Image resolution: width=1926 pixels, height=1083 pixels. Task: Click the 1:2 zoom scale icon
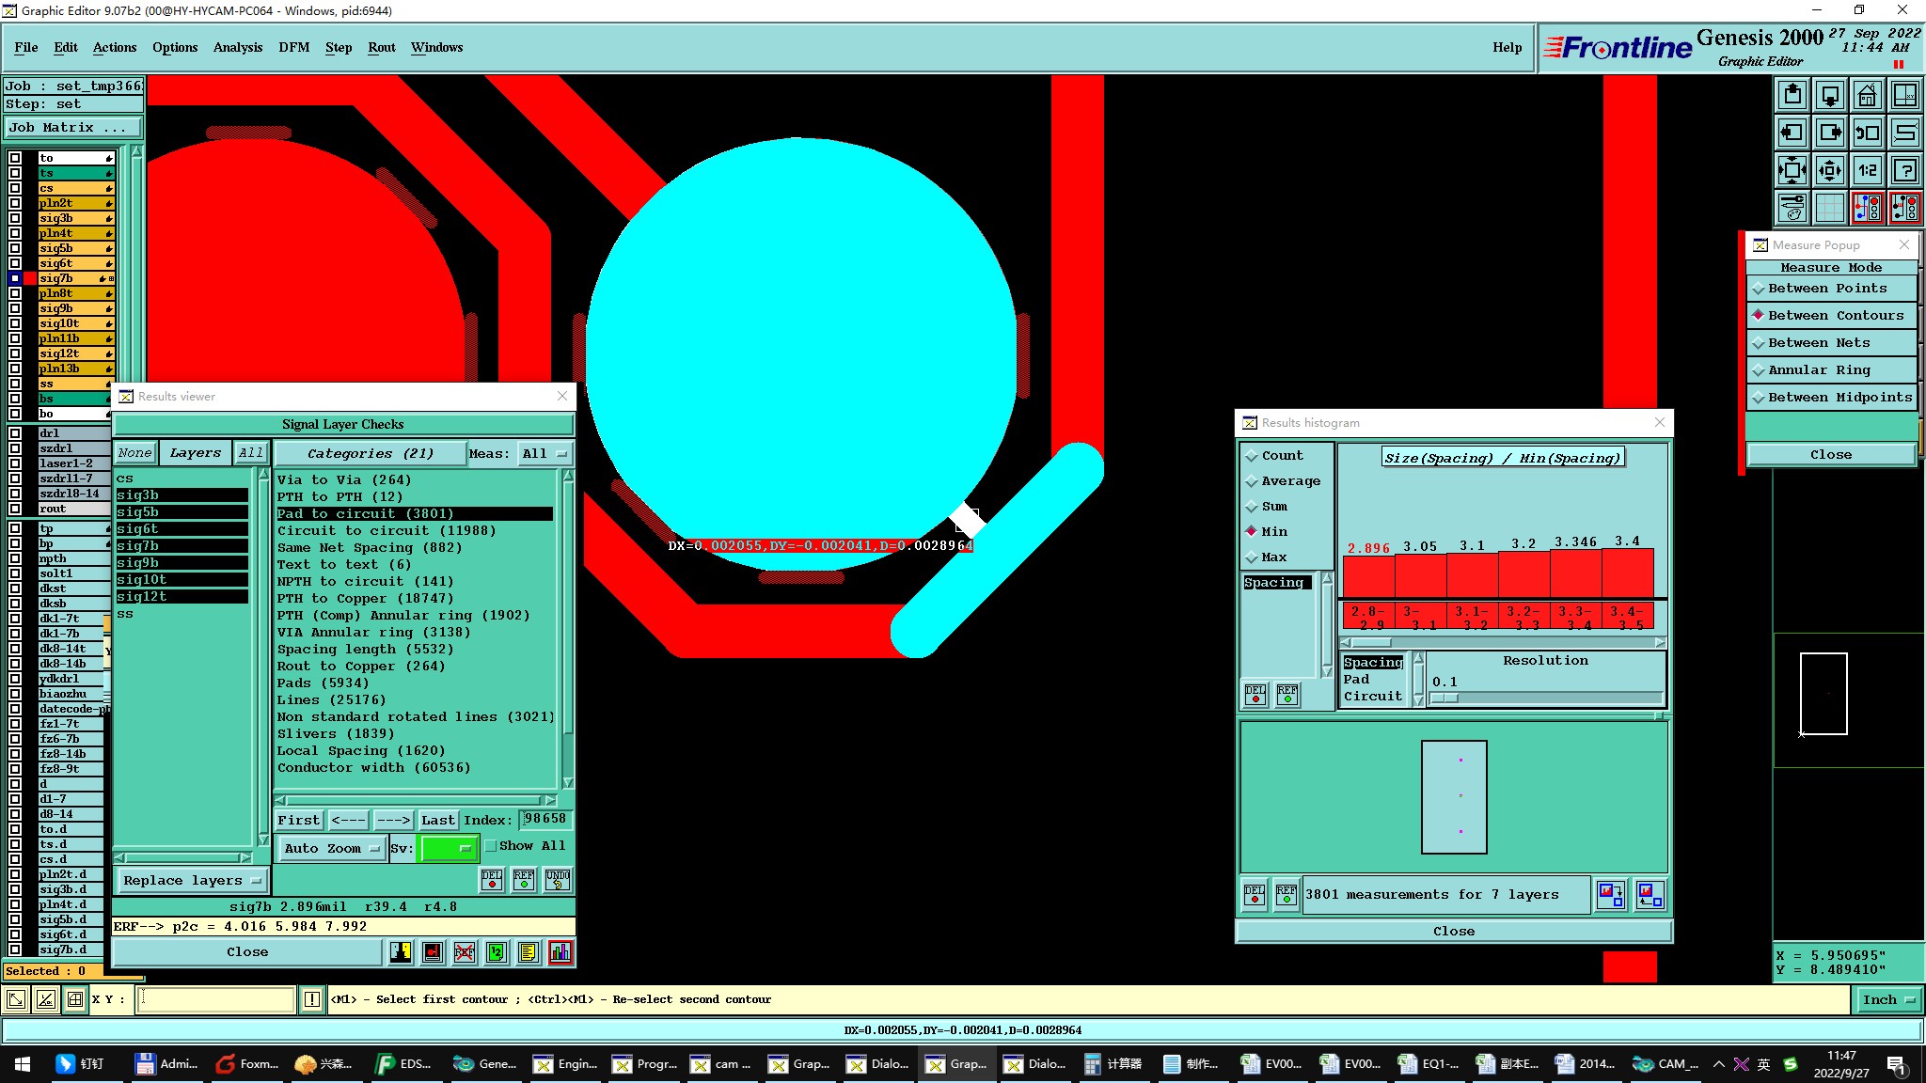click(x=1867, y=170)
